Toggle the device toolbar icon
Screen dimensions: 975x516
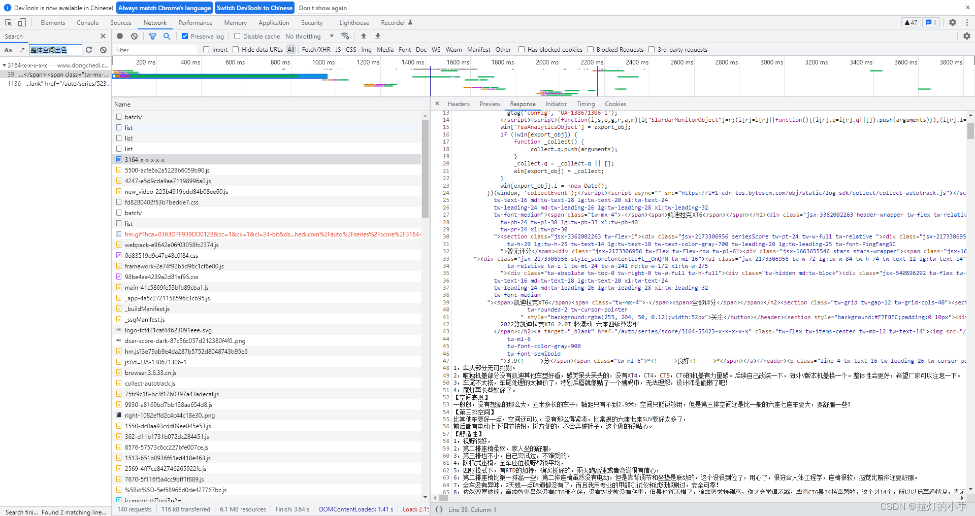click(x=22, y=22)
